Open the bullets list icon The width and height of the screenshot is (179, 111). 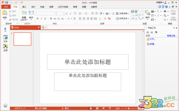80,14
